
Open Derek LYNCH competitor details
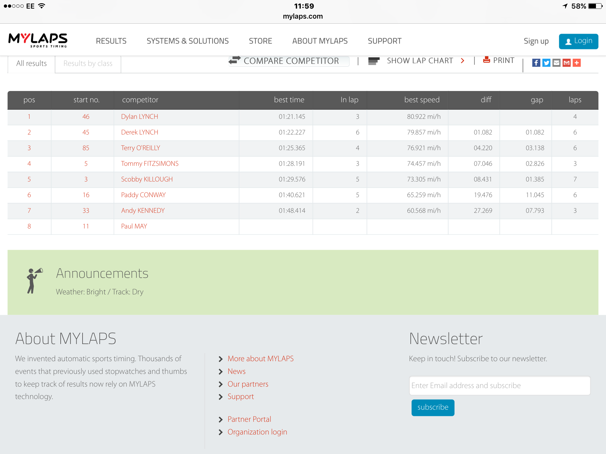tap(140, 132)
